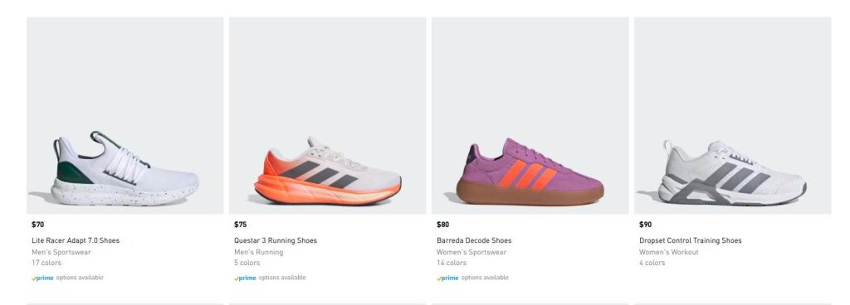The width and height of the screenshot is (850, 305).
Task: Click the Prime logo under Barreda Decode
Action: click(x=447, y=278)
